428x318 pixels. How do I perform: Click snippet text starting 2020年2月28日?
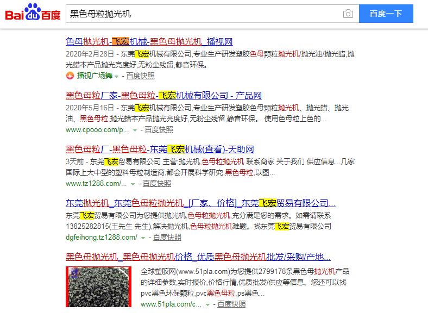click(210, 59)
